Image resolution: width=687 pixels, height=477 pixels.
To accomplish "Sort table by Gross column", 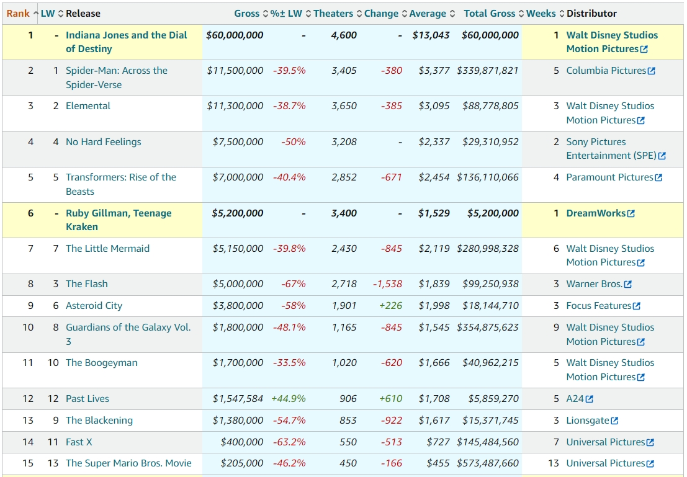I will (x=251, y=14).
